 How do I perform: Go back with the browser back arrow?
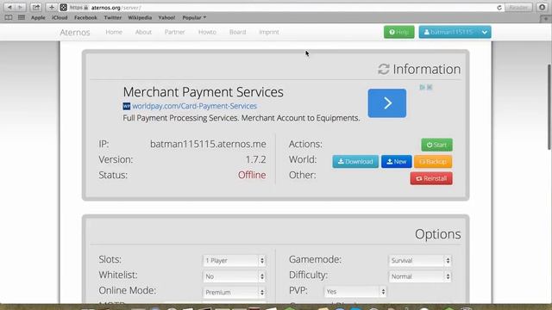[9, 7]
